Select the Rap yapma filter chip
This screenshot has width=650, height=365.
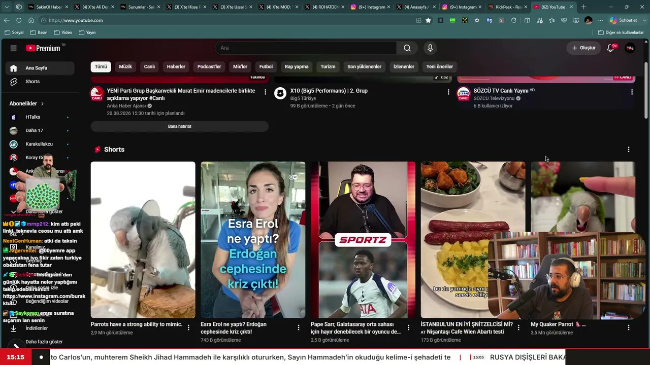pyautogui.click(x=297, y=67)
